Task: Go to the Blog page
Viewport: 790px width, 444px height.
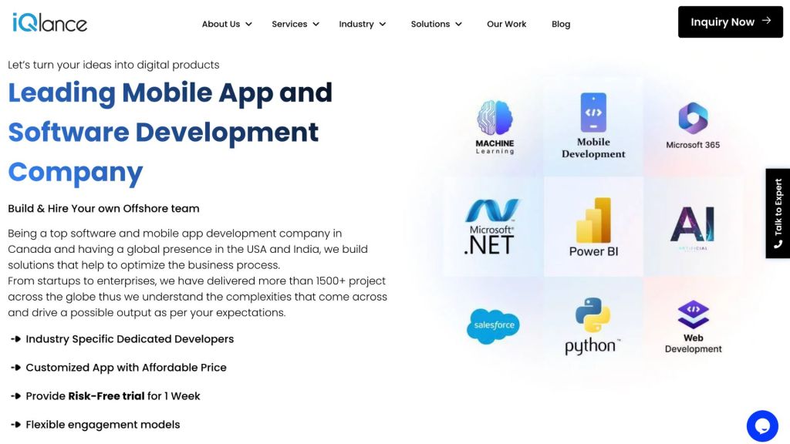Action: (x=561, y=24)
